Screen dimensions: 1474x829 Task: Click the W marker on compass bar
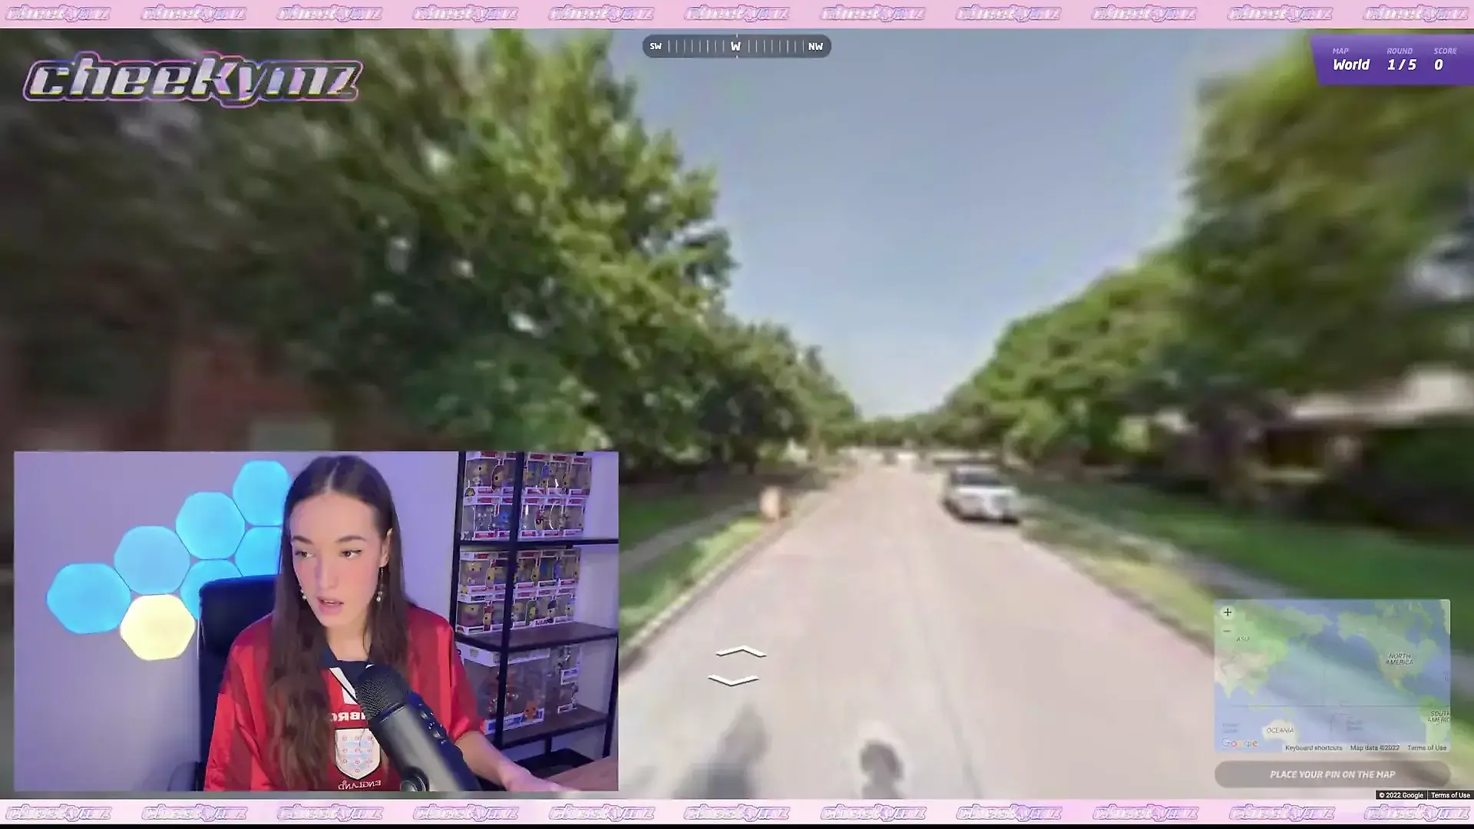click(735, 47)
